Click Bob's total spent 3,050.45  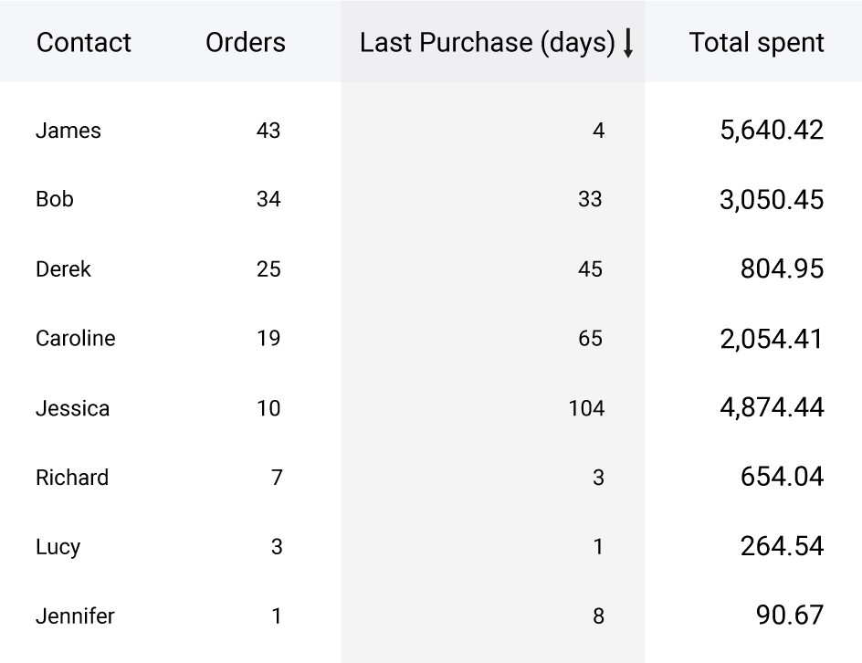pos(772,199)
